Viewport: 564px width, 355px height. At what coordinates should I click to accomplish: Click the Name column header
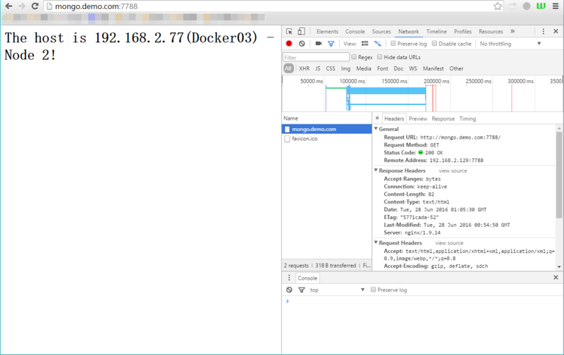point(326,118)
